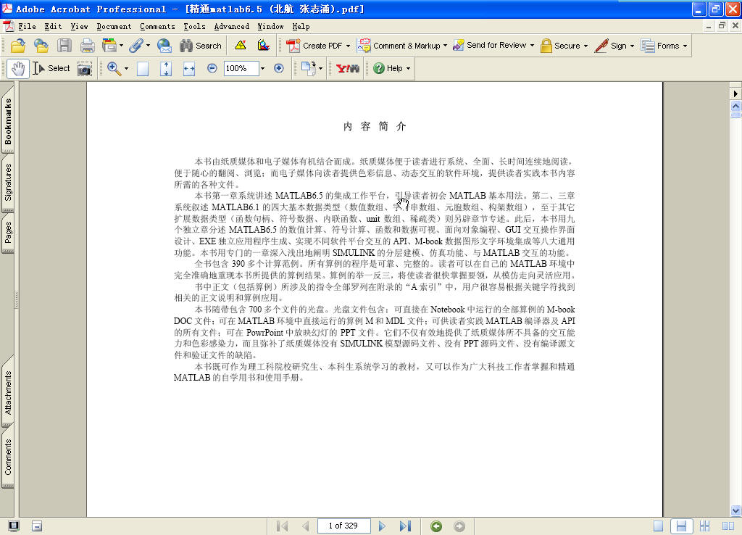The height and width of the screenshot is (535, 742).
Task: Zoom out with the minus button
Action: tap(212, 69)
